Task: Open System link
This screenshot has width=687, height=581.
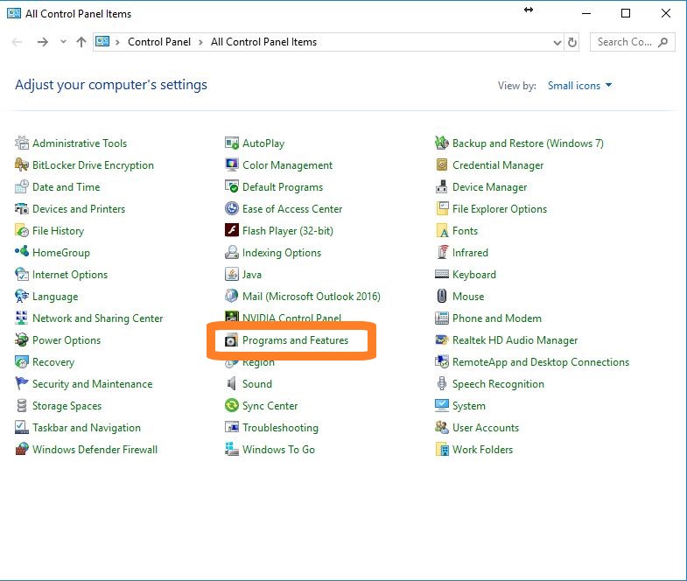Action: point(469,406)
